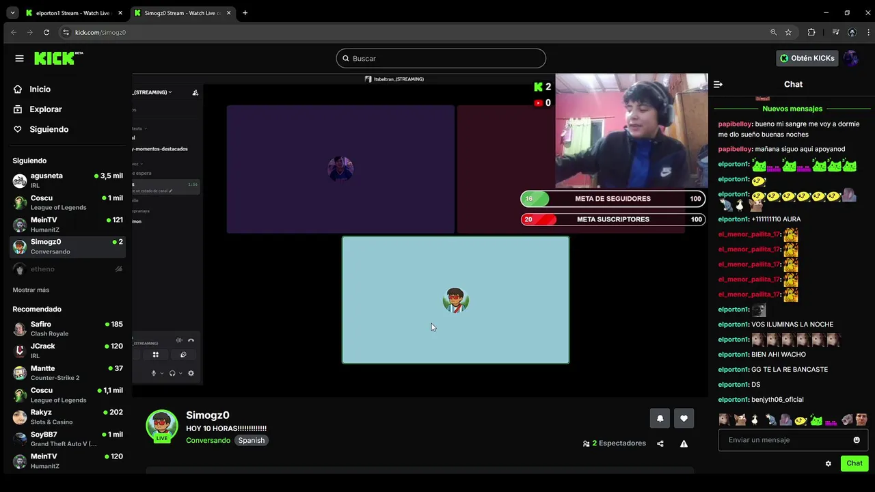This screenshot has height=492, width=875.
Task: Go to the KICK logo home
Action: (58, 58)
